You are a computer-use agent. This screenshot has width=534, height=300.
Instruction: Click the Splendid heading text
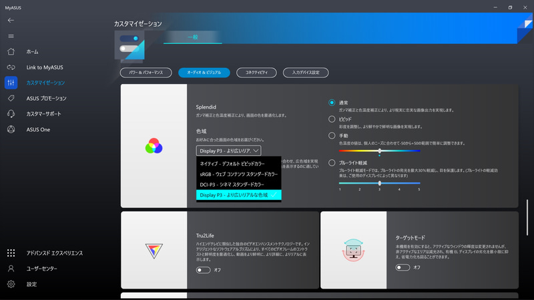click(206, 107)
